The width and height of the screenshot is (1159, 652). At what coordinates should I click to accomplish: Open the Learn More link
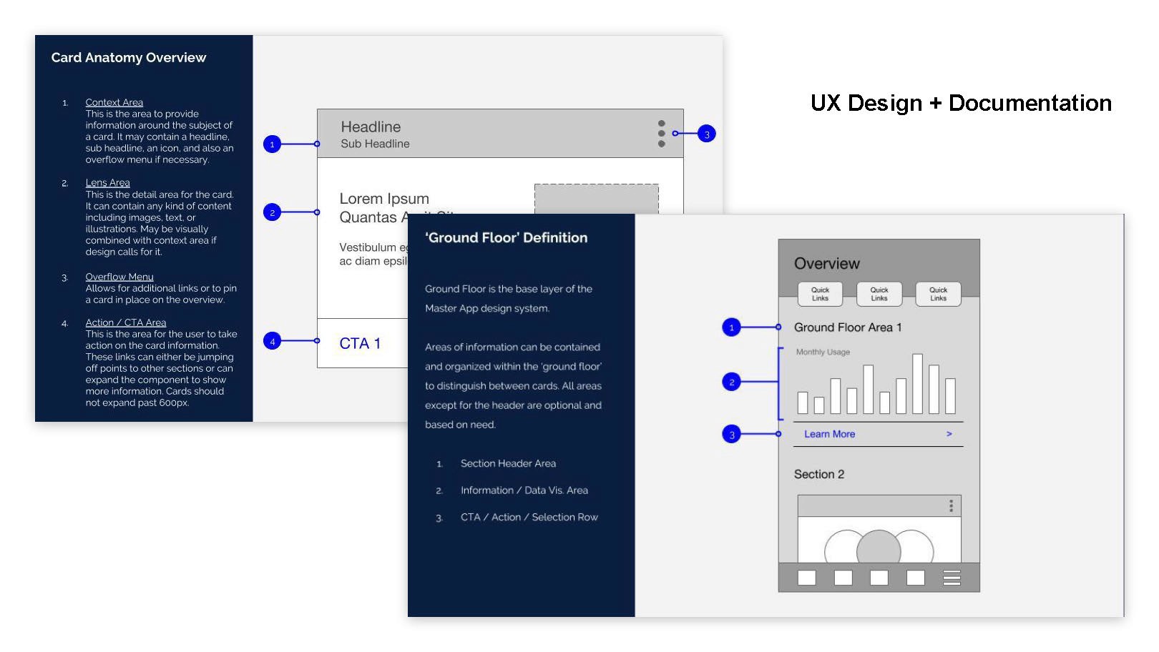(x=829, y=434)
